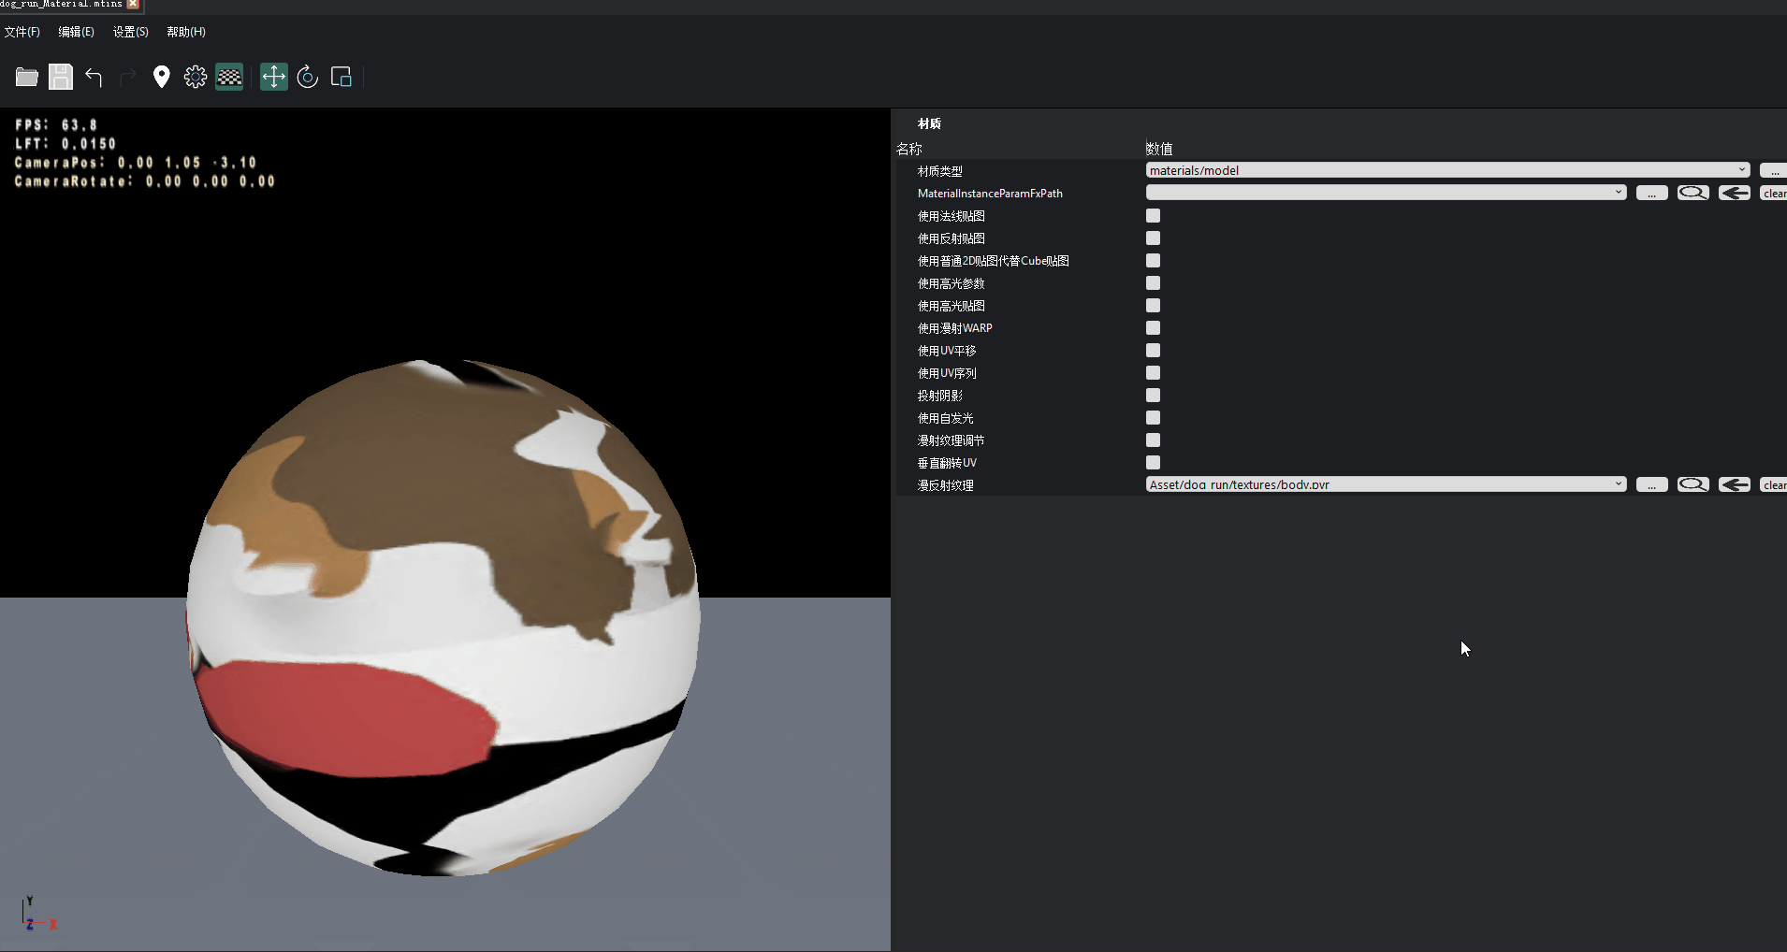
Task: Close the dog_run_Material.mtins tab
Action: 133,5
